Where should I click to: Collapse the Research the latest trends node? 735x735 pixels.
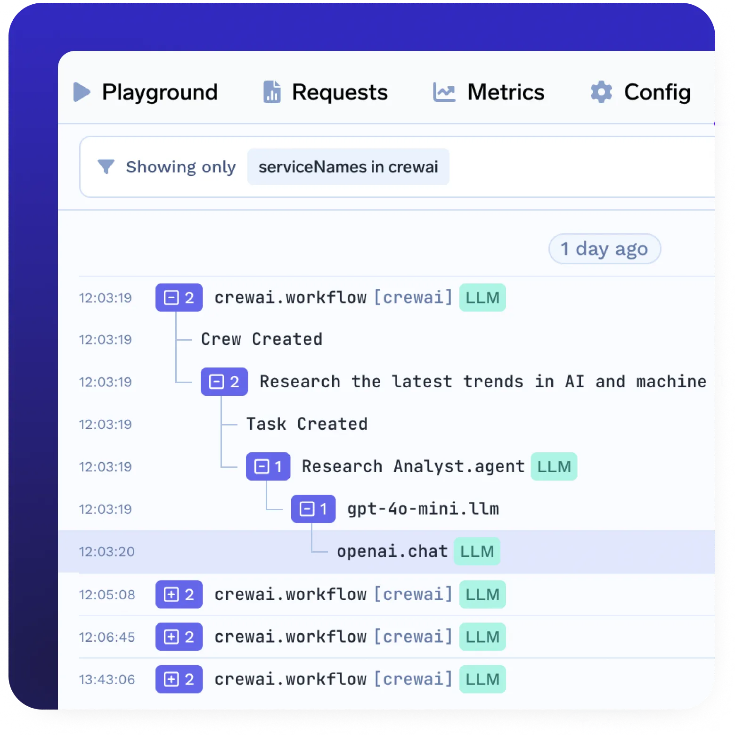click(x=224, y=382)
